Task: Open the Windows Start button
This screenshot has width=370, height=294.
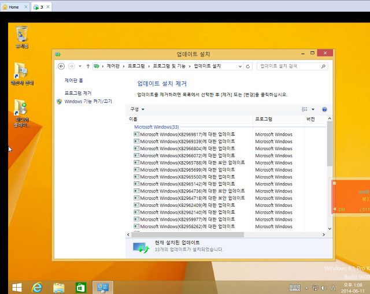Action: 17,288
